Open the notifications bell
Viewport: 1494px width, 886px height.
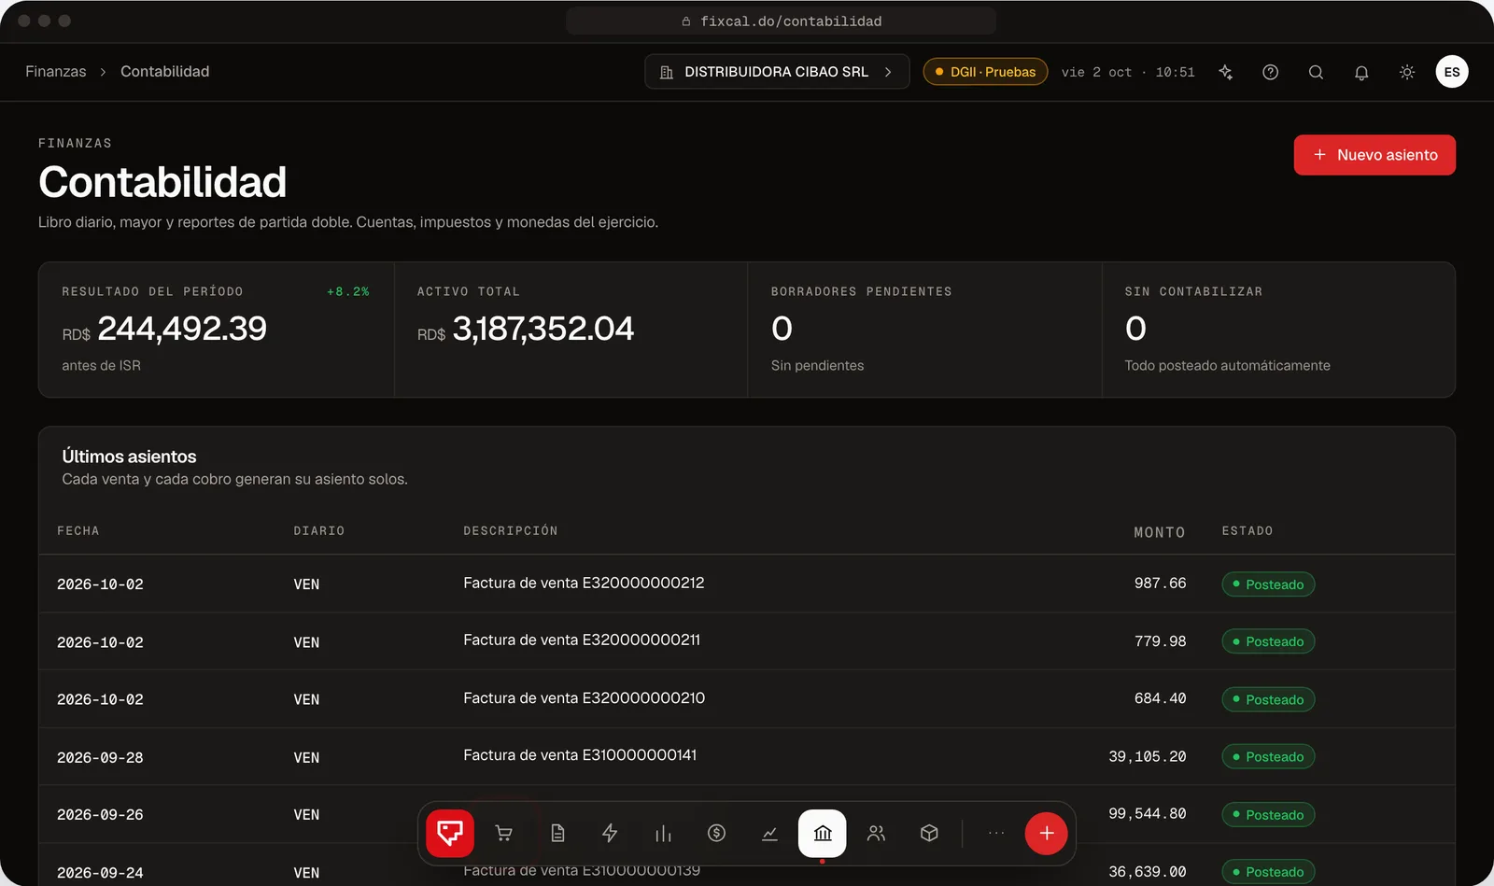1361,72
